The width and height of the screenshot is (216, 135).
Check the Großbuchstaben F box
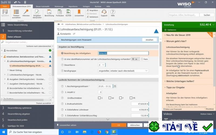[120, 98]
